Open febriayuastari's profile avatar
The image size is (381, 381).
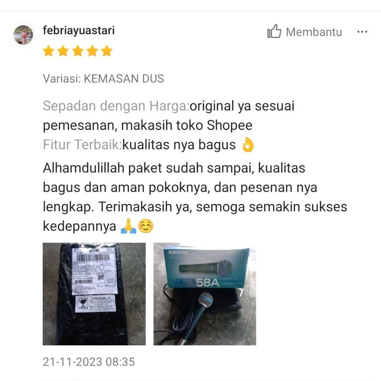(23, 35)
